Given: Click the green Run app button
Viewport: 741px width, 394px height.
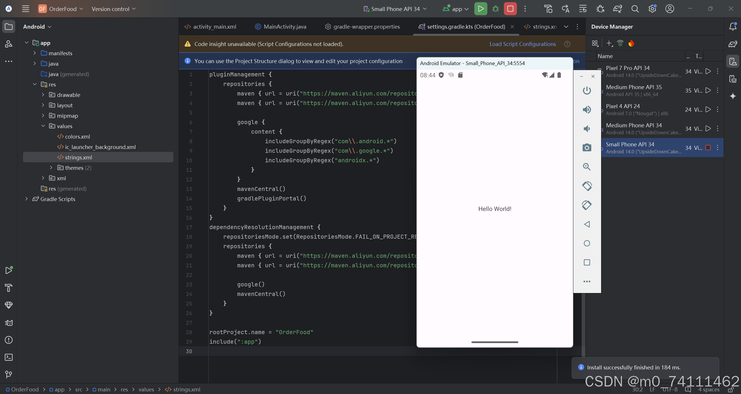Looking at the screenshot, I should (480, 9).
